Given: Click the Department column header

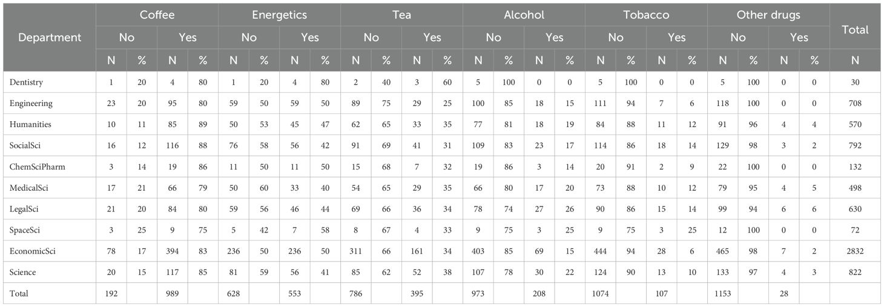Looking at the screenshot, I should click(x=50, y=38).
